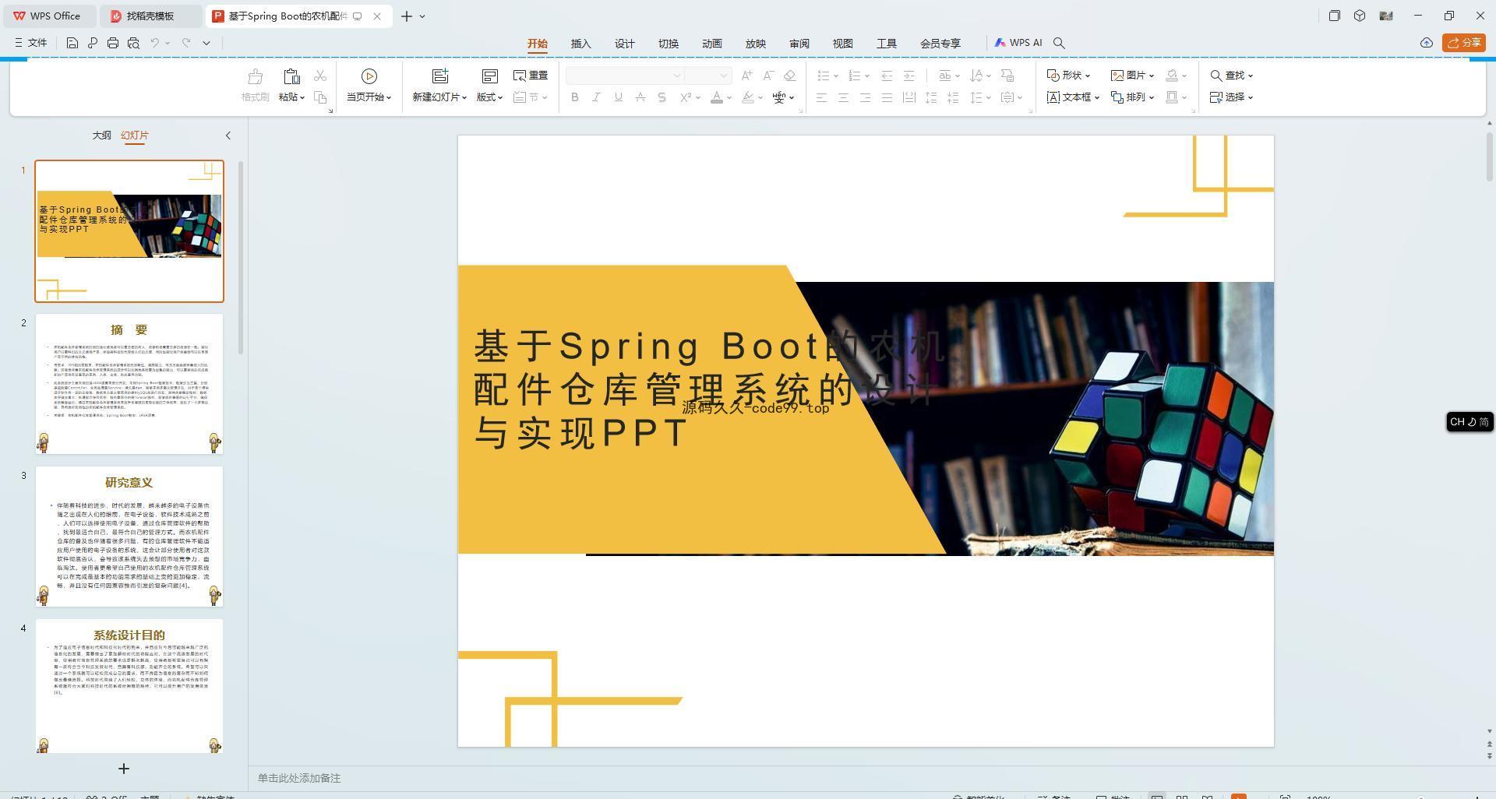
Task: Click the Print icon in quick toolbar
Action: pyautogui.click(x=113, y=43)
